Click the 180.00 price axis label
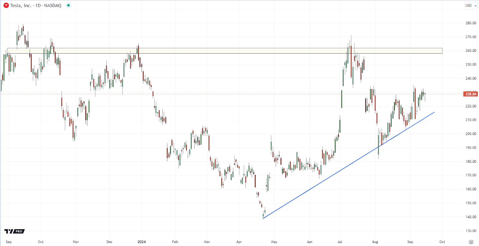Viewport: 479px width, 246px height. tap(471, 161)
